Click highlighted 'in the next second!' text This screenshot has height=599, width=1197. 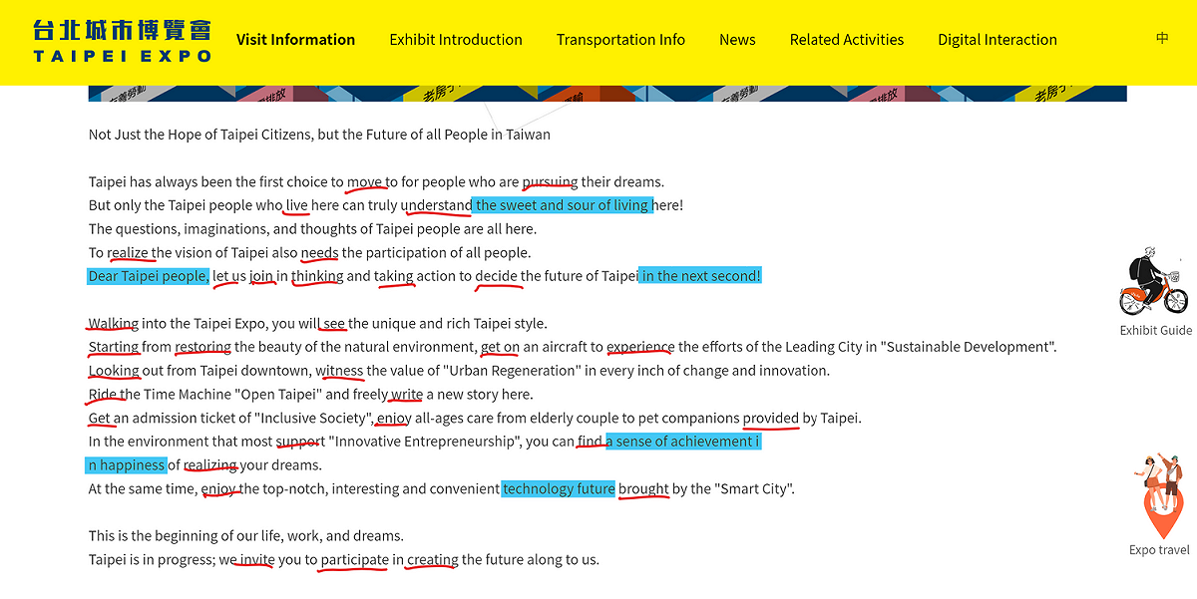tap(700, 276)
